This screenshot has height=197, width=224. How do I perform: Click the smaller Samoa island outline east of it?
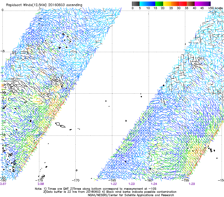pyautogui.click(x=63, y=126)
